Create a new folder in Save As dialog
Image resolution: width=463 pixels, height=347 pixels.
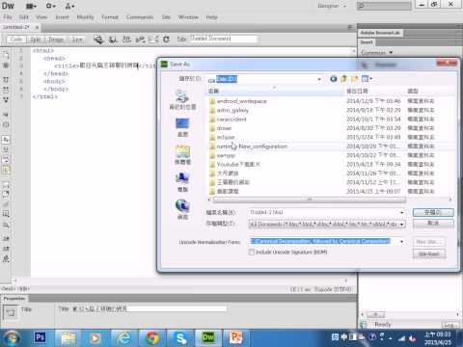[x=354, y=79]
